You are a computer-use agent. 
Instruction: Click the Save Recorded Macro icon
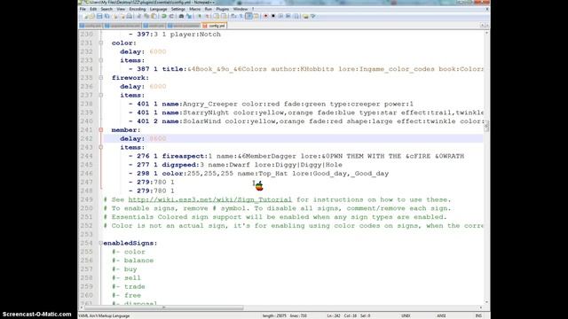click(x=296, y=16)
